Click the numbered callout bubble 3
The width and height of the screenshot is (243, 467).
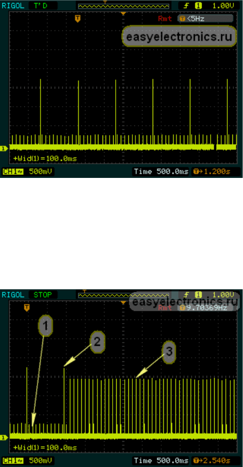point(169,351)
